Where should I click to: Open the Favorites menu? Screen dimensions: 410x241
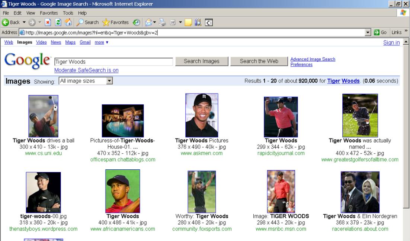tap(49, 13)
